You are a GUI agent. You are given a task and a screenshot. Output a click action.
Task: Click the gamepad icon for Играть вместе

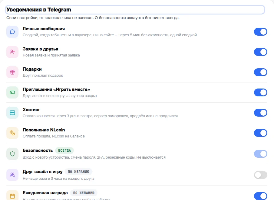click(12, 92)
